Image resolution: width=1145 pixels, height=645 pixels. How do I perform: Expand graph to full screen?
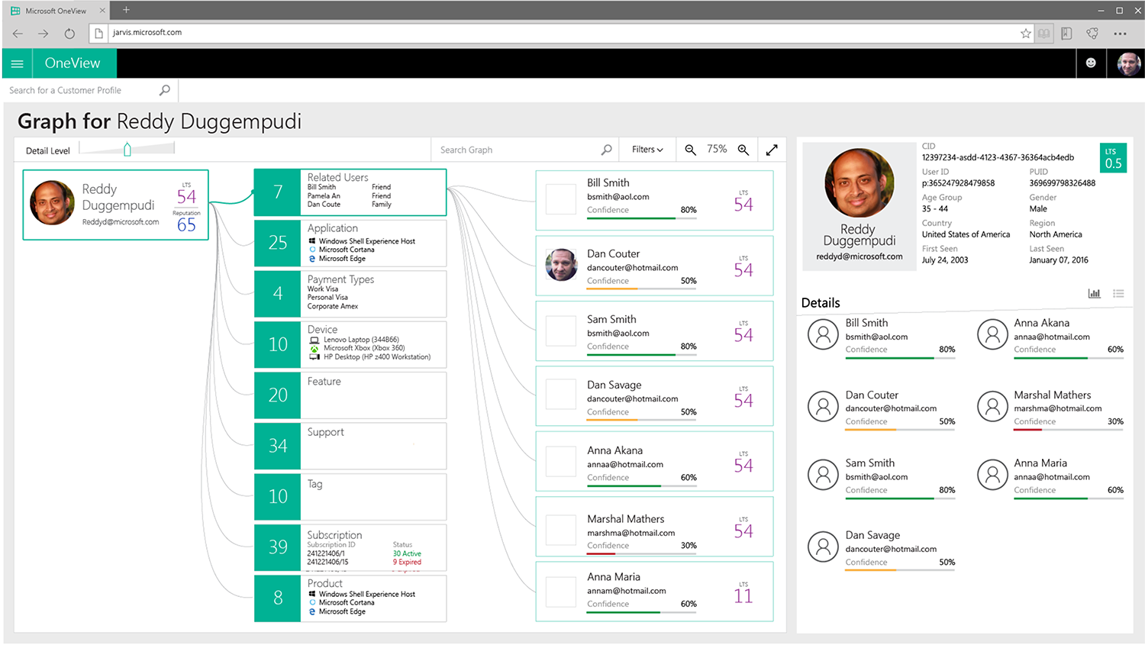click(772, 150)
